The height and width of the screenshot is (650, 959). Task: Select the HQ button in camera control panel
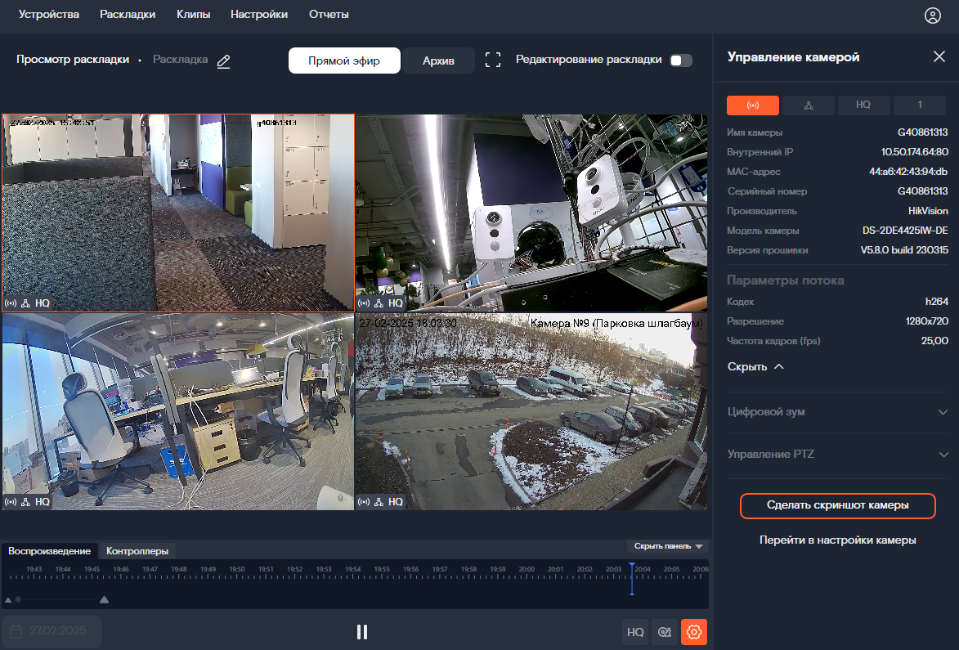point(863,105)
